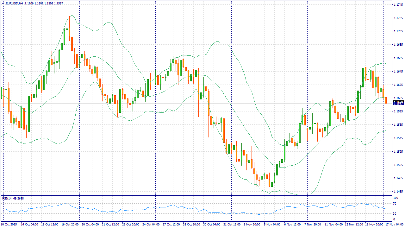This screenshot has width=405, height=228.
Task: Click RSI level 70 on the scale
Action: click(395, 204)
